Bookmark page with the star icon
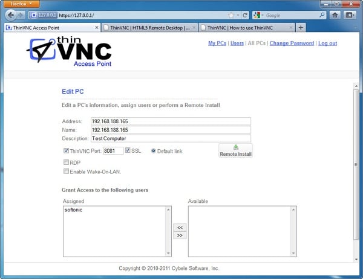Viewport: 363px width, 279px height. pos(231,15)
